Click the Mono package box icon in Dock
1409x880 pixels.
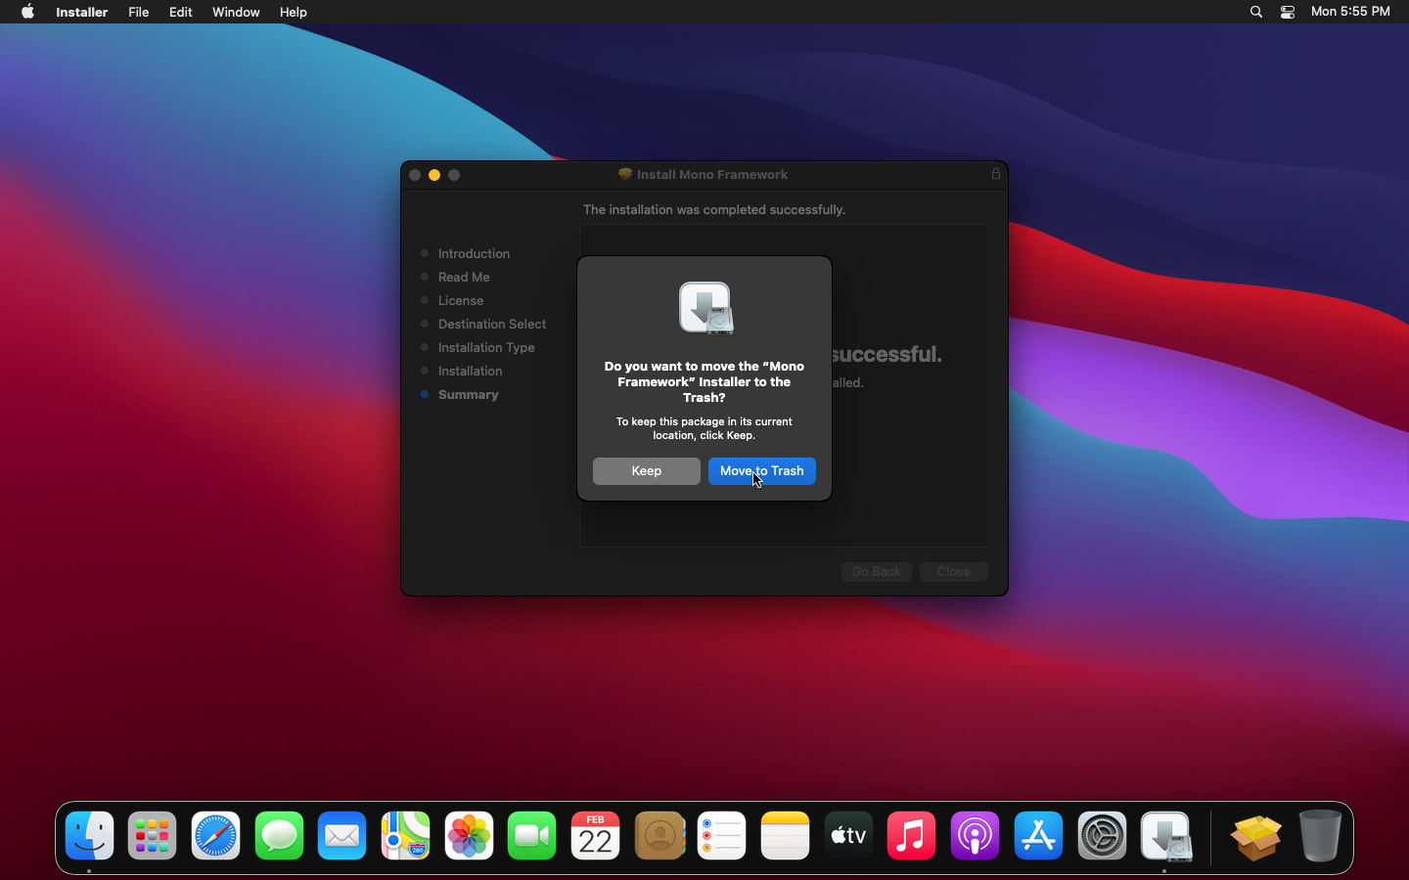tap(1256, 836)
